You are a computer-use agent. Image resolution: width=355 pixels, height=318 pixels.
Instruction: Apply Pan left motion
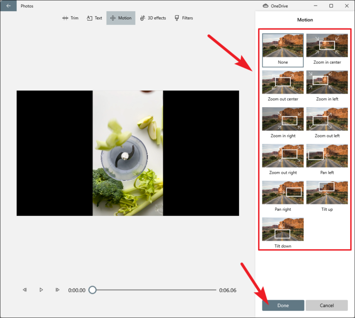point(327,160)
